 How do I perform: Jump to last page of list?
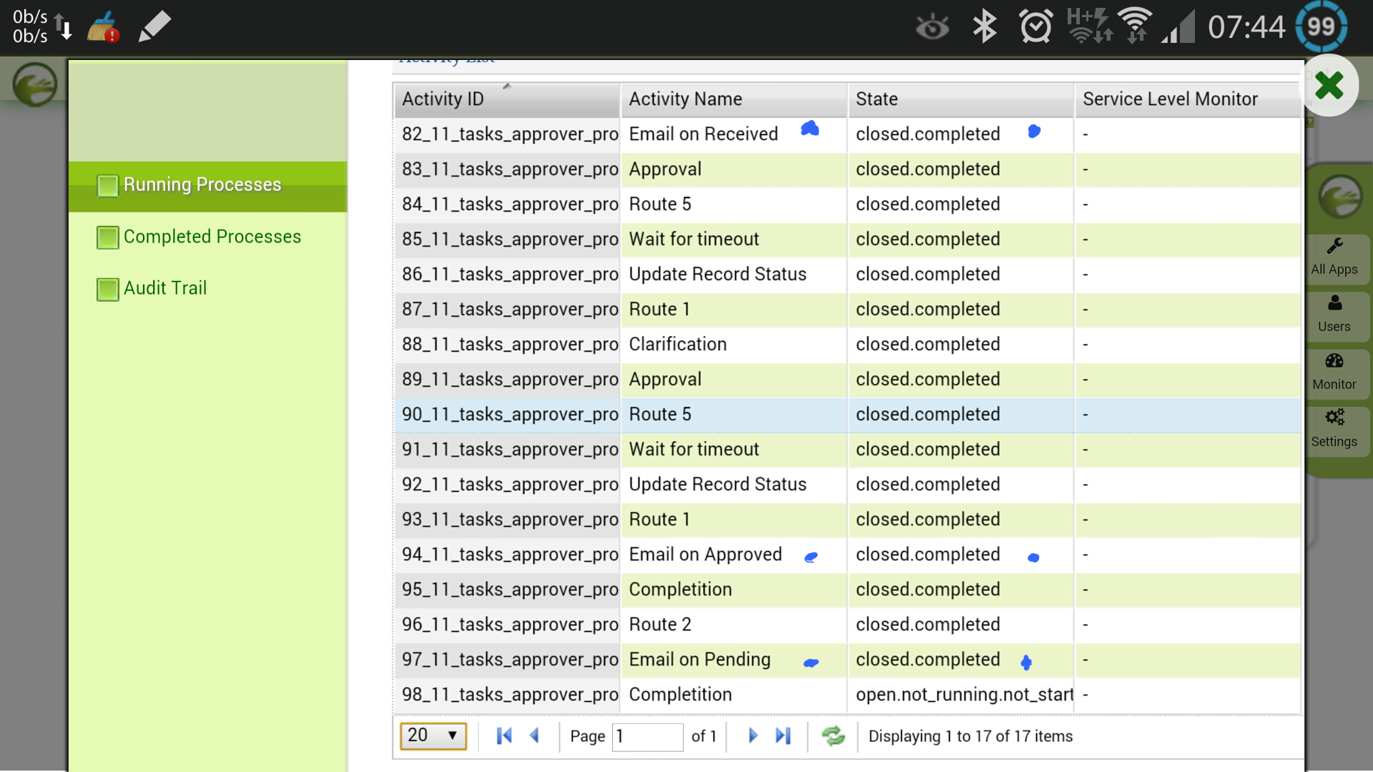[x=783, y=736]
